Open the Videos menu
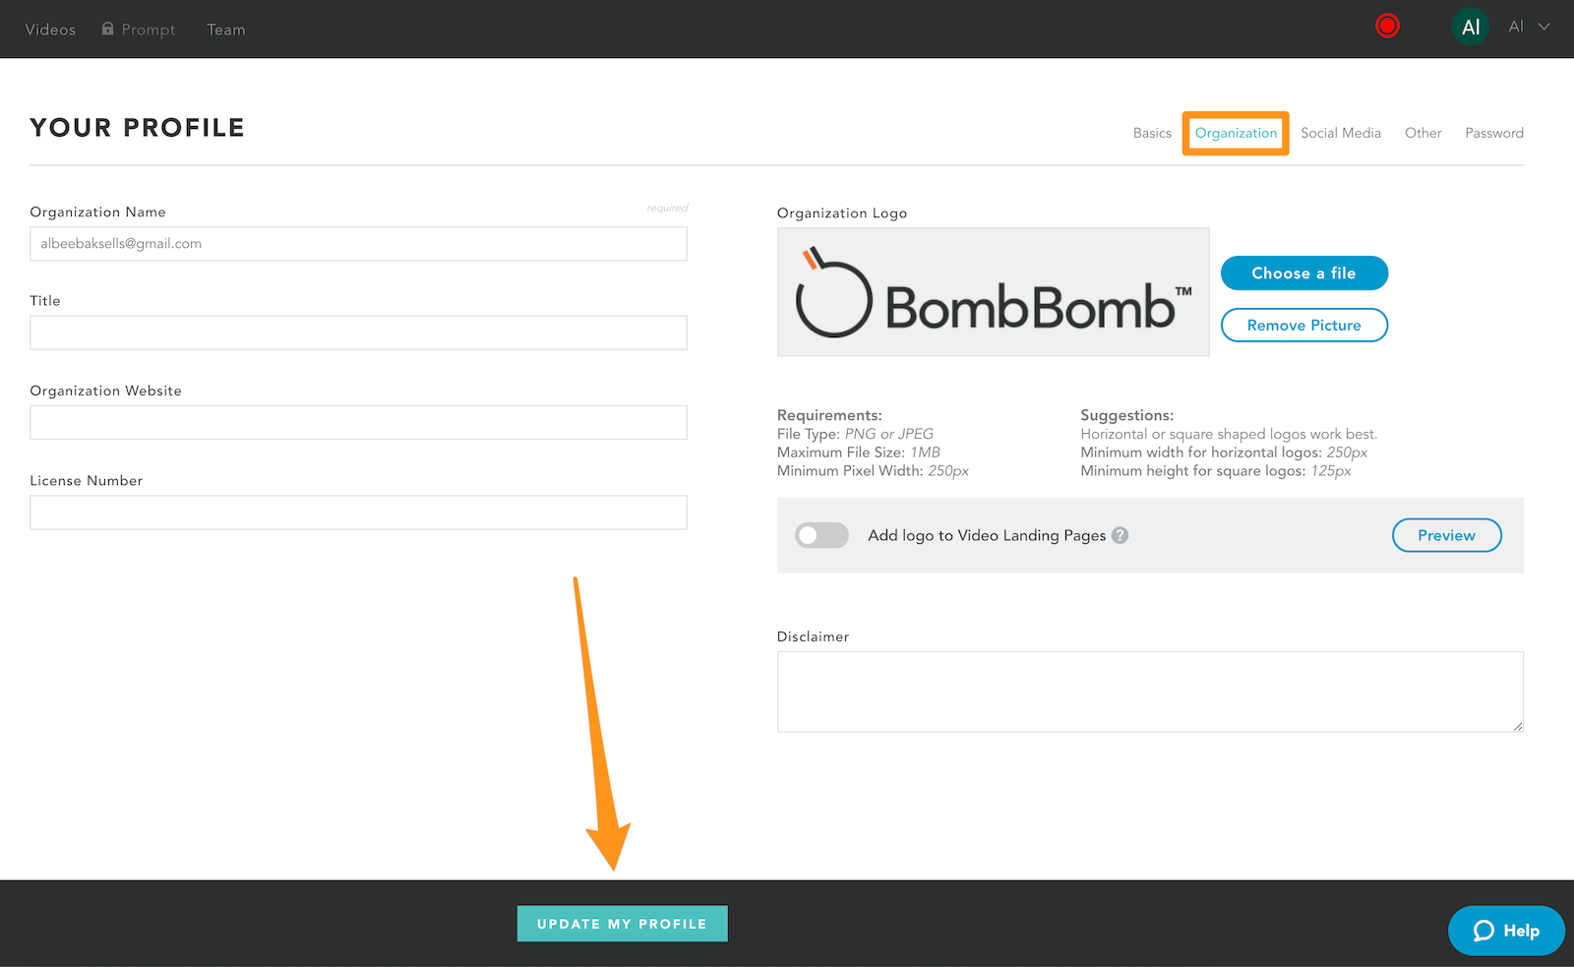This screenshot has height=967, width=1574. [50, 30]
